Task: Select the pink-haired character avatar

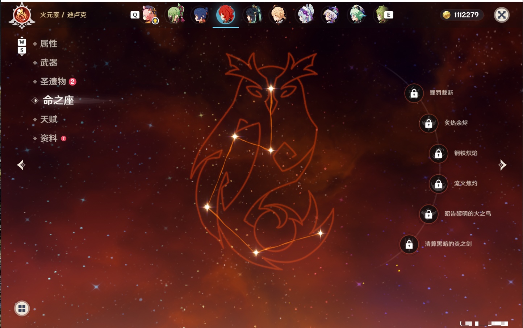Action: [x=149, y=15]
